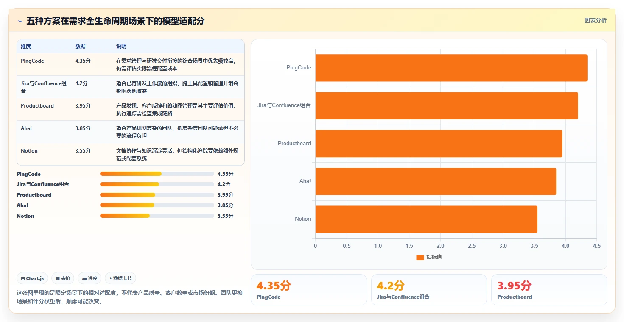This screenshot has width=624, height=322.
Task: Click the PingCode label in the progress list
Action: tap(28, 174)
